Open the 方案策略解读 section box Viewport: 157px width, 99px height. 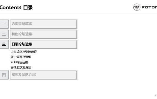pyautogui.click(x=44, y=24)
